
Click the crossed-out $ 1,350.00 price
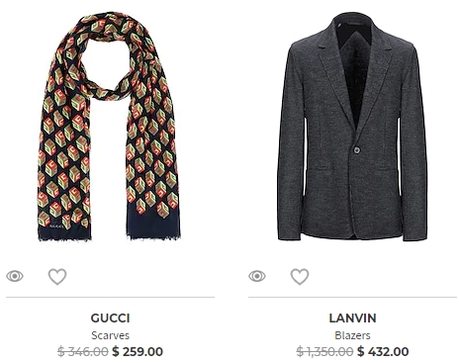[x=324, y=351]
